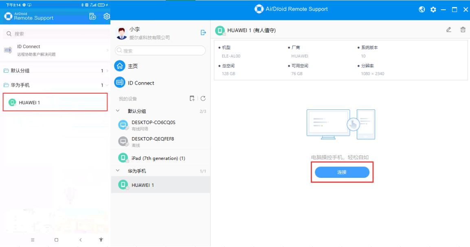
Task: Tap the phone back arrow button
Action: (x=80, y=240)
